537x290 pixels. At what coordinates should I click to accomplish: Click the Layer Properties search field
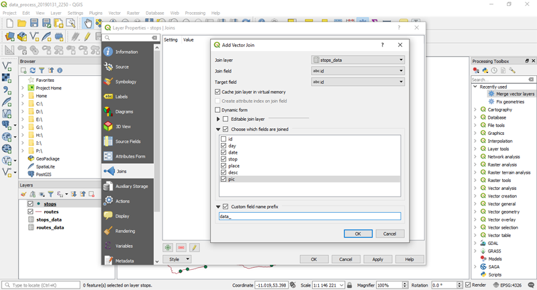point(131,38)
